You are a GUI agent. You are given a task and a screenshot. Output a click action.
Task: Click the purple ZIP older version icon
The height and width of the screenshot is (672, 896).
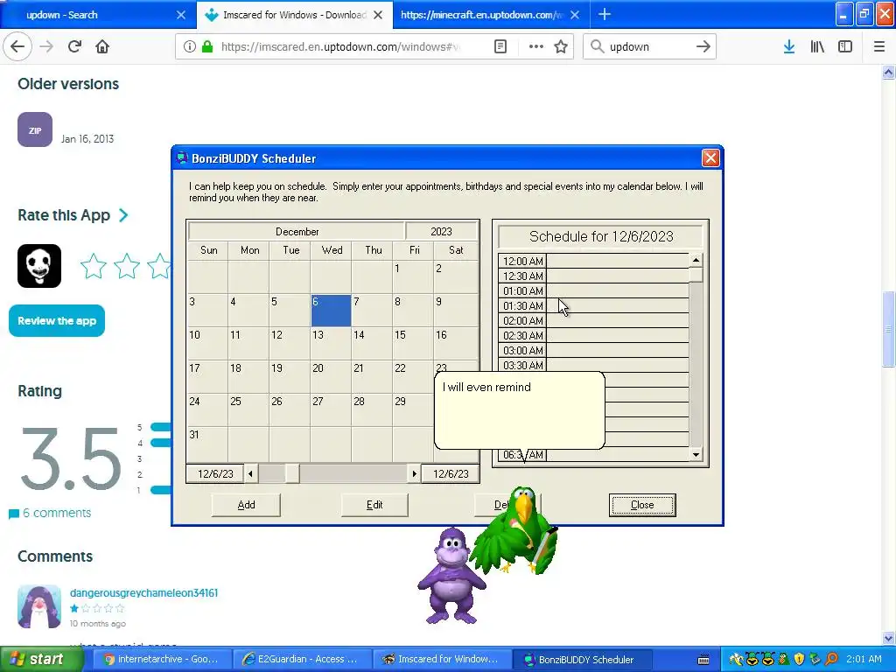pos(35,129)
